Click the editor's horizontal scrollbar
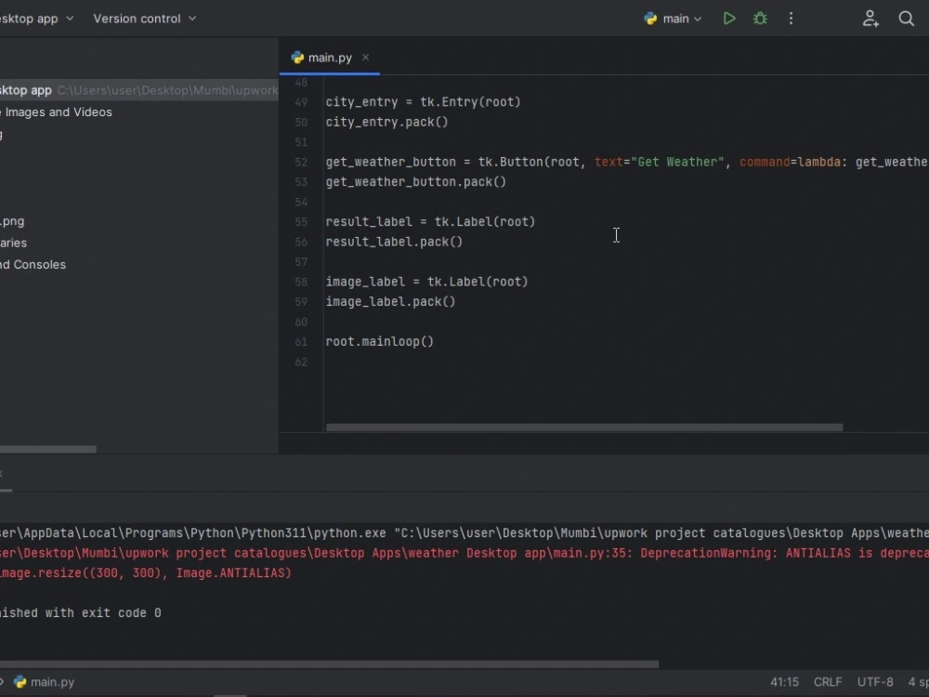The image size is (929, 697). pyautogui.click(x=584, y=427)
